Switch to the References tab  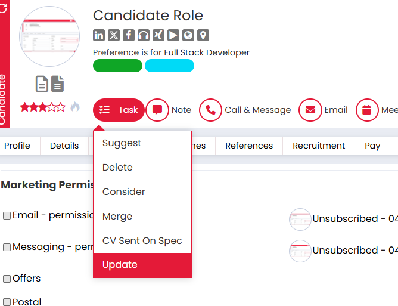pyautogui.click(x=249, y=146)
